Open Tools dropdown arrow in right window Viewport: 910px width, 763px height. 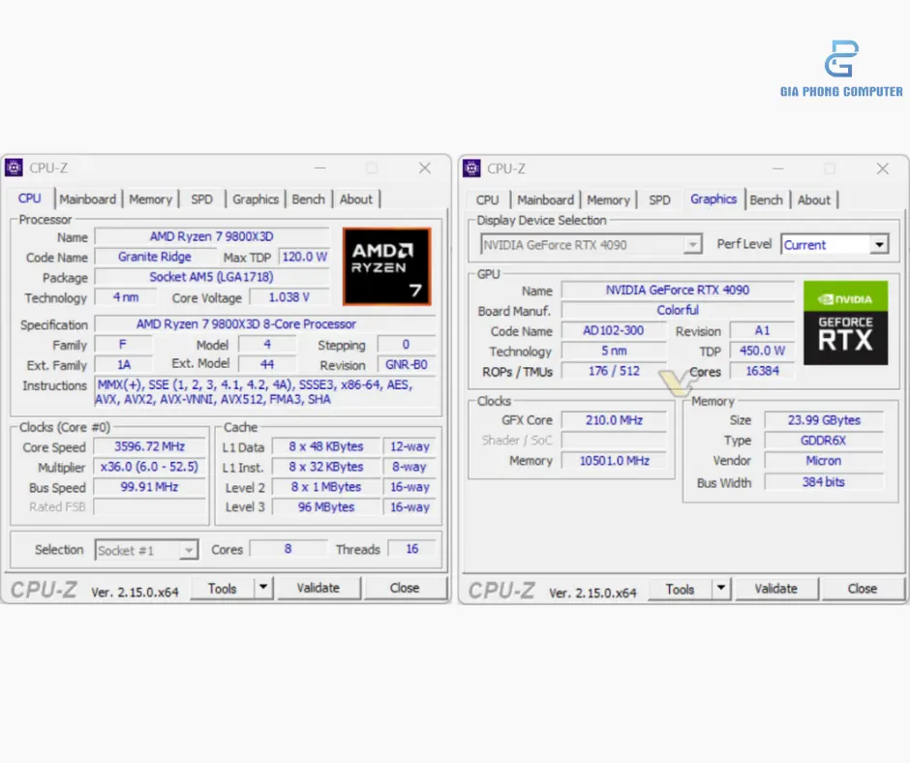tap(720, 588)
